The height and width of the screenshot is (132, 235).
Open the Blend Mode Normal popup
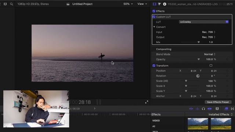(x=210, y=54)
